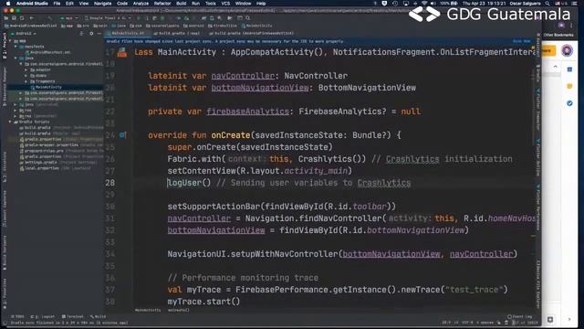
Task: Click the override gutter icon on line 24
Action: point(122,135)
